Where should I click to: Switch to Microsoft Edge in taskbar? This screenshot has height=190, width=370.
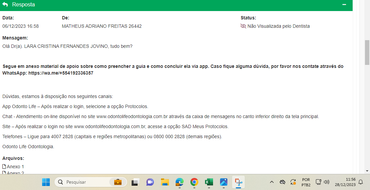pos(180,182)
